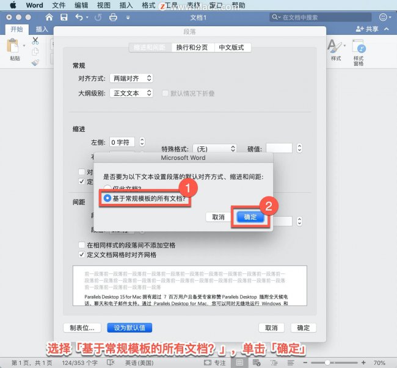Select the radio option 基于常规模板的所有文档
Screen dimensions: 397x368
(107, 198)
